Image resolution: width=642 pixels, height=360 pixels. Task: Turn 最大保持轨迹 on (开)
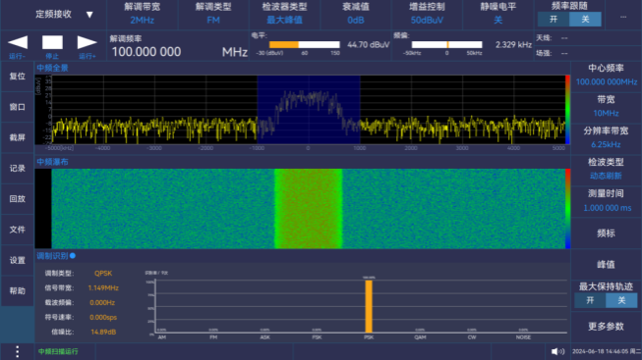[x=590, y=300]
